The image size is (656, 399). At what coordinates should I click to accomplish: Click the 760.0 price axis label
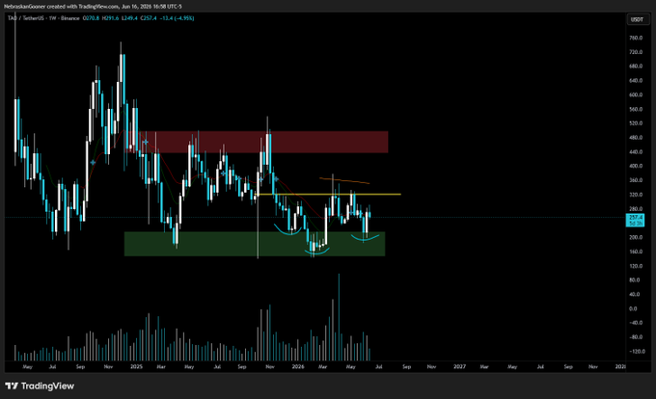(x=636, y=38)
